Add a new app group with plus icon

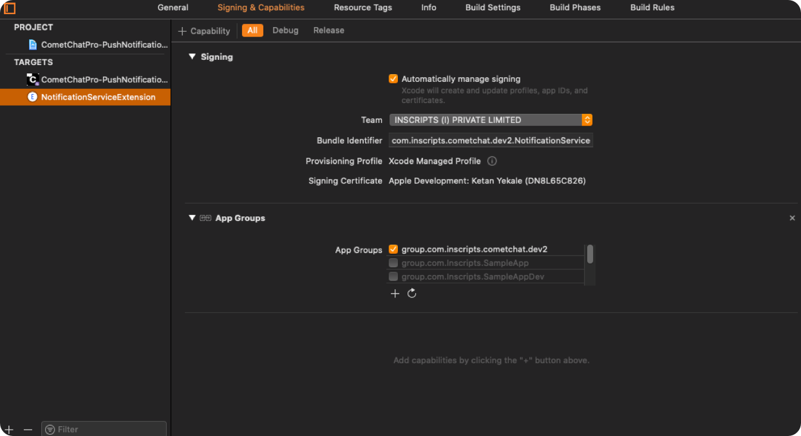[x=395, y=294]
